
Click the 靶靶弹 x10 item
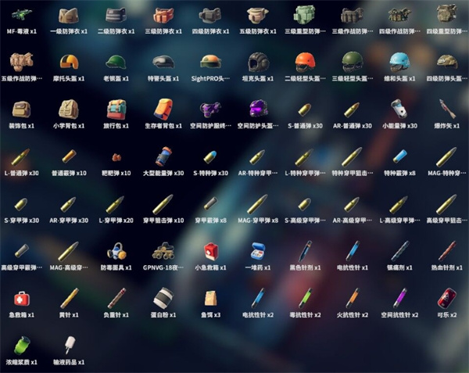tap(116, 156)
